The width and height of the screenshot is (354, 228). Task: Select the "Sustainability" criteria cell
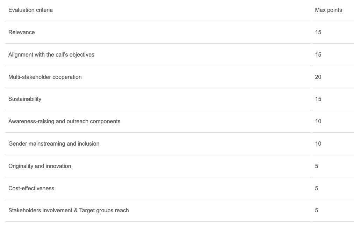click(25, 99)
